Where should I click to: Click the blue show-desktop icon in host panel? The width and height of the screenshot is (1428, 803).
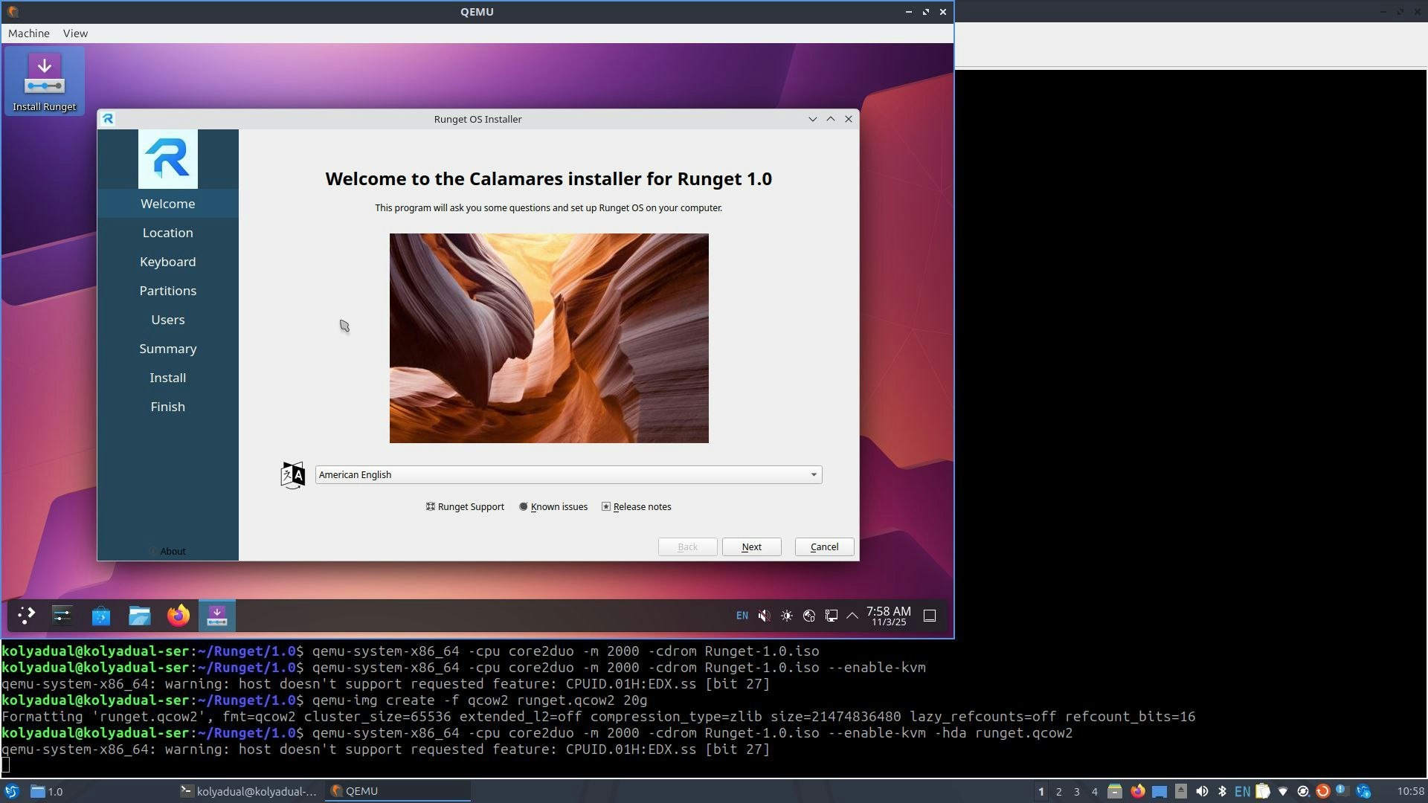(1160, 792)
